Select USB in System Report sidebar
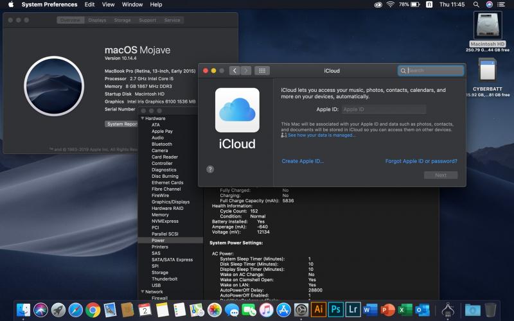 pos(156,285)
